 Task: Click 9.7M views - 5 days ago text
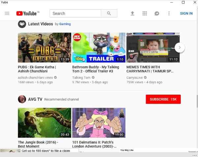pyautogui.click(x=90, y=82)
